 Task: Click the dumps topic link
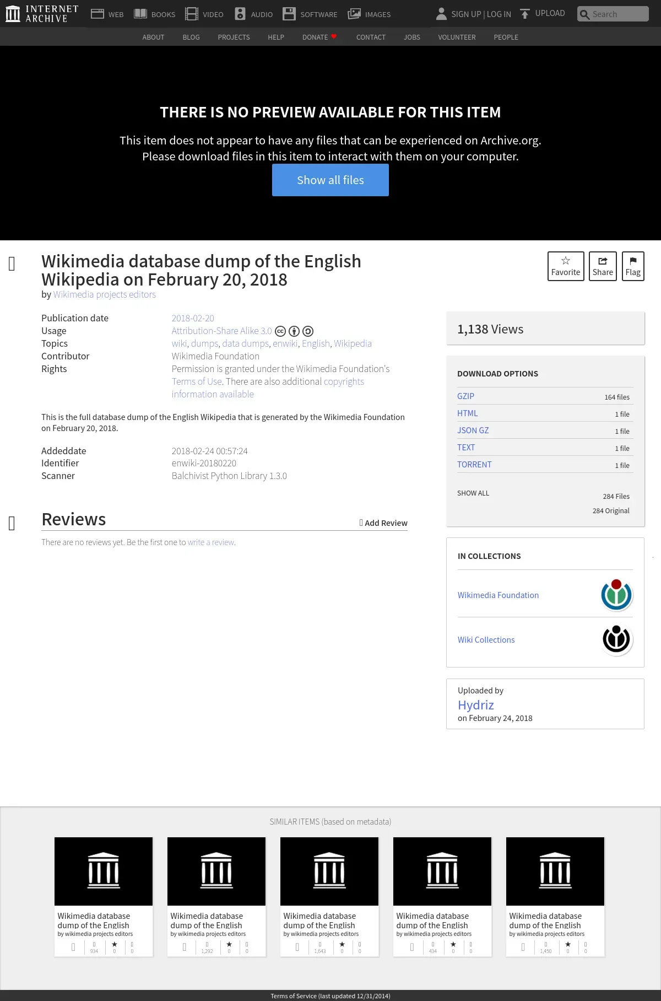coord(204,343)
